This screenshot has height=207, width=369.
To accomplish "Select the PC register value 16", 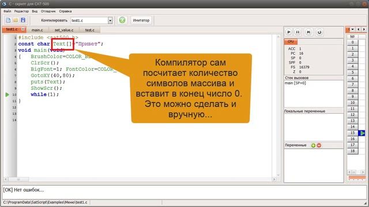I will click(x=301, y=53).
